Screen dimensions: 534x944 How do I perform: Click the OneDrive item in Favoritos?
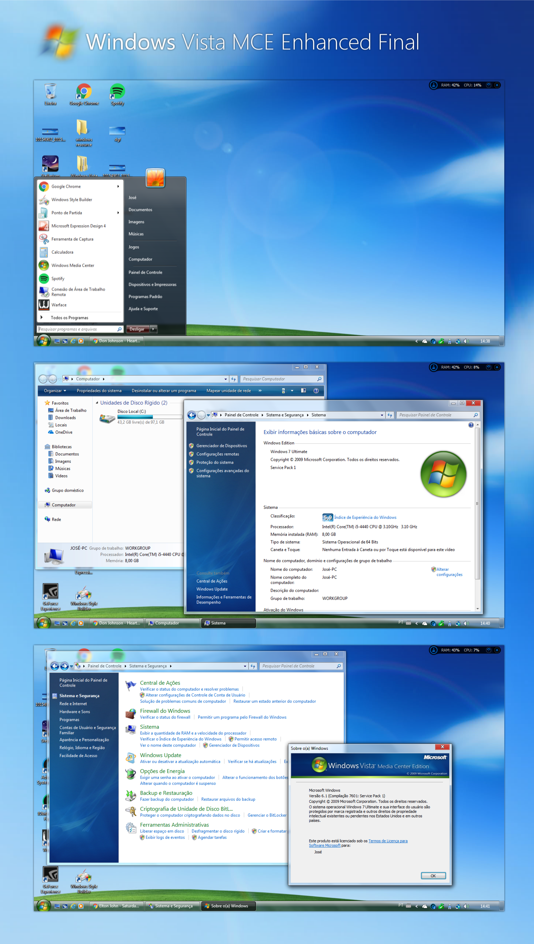pos(60,433)
